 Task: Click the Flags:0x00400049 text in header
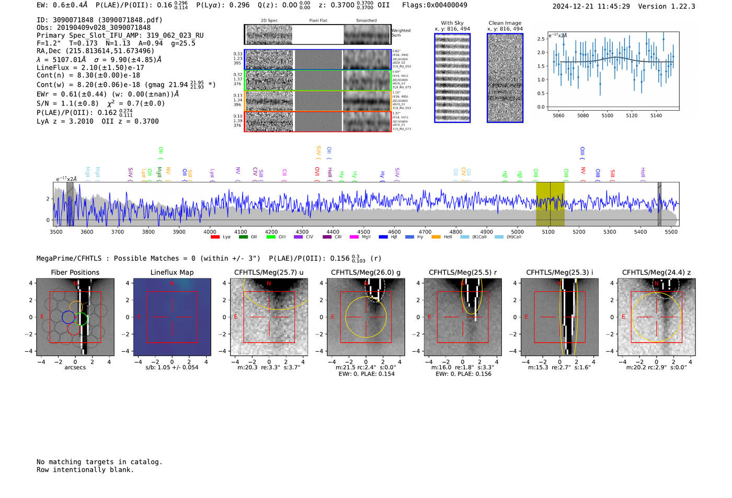[434, 5]
